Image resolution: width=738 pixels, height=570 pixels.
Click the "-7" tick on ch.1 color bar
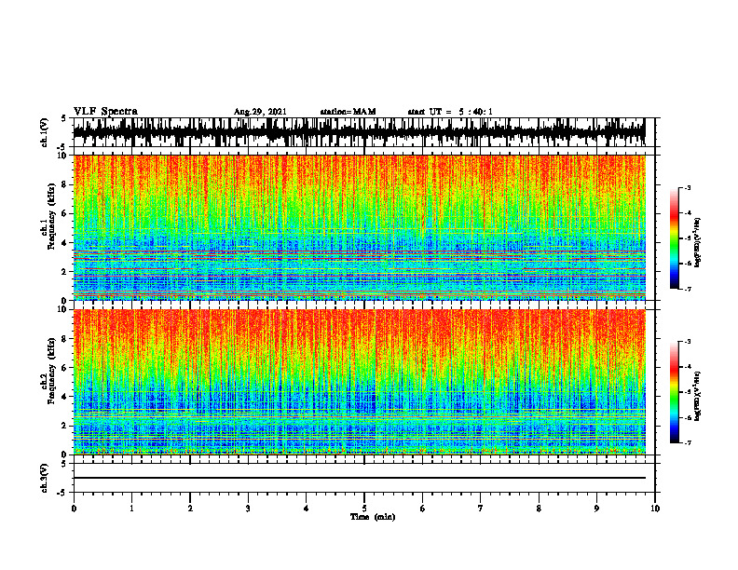pos(687,289)
